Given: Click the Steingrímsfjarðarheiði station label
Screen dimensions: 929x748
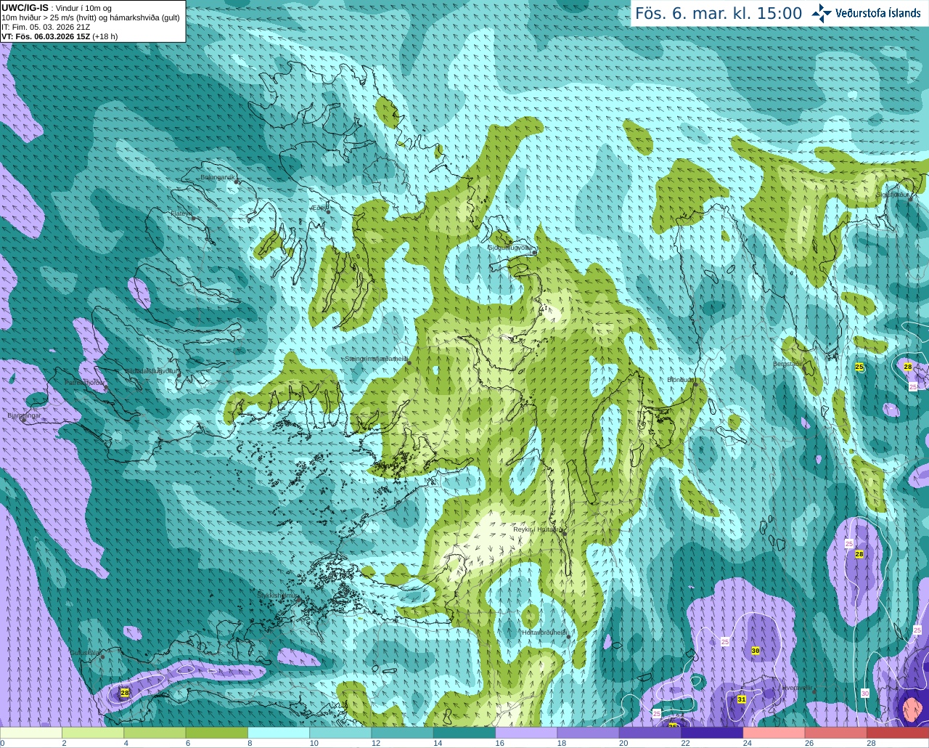Looking at the screenshot, I should point(376,359).
